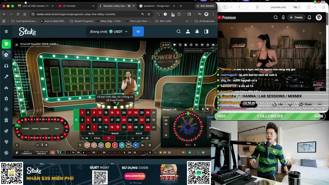Expand the hidden bookmarks chevron
The image size is (329, 185).
click(187, 21)
